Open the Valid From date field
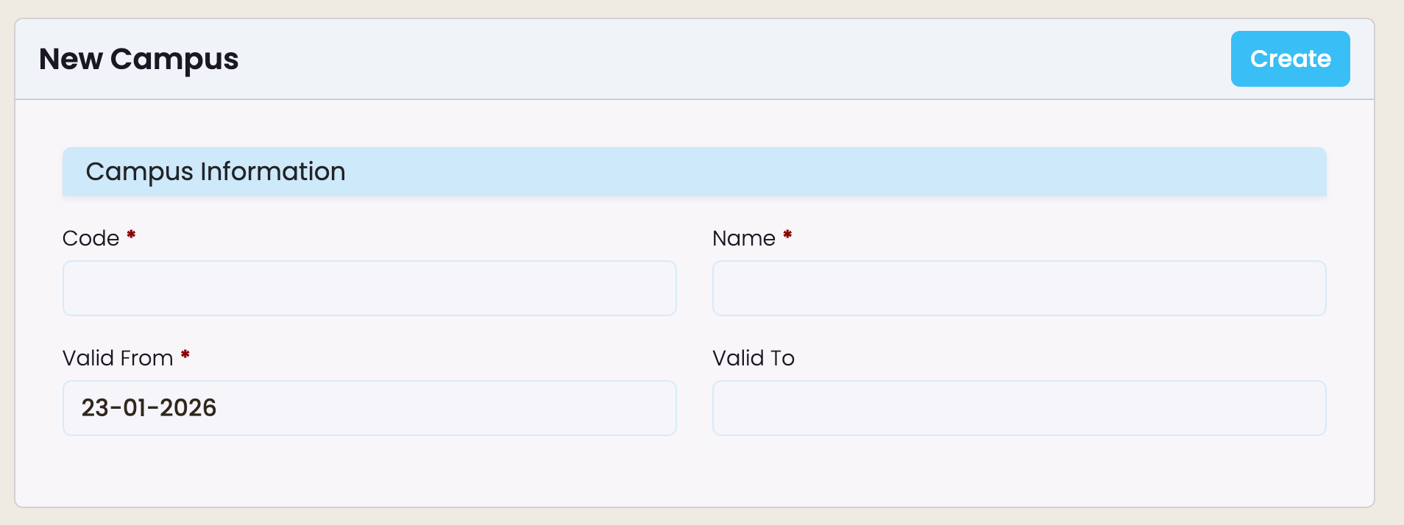 [369, 408]
